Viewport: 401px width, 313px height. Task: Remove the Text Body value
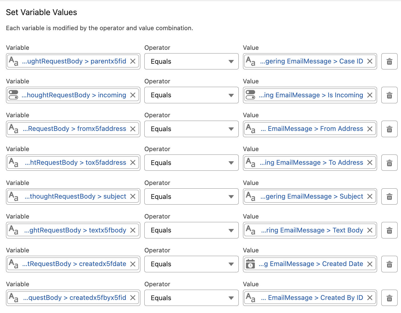coord(370,230)
